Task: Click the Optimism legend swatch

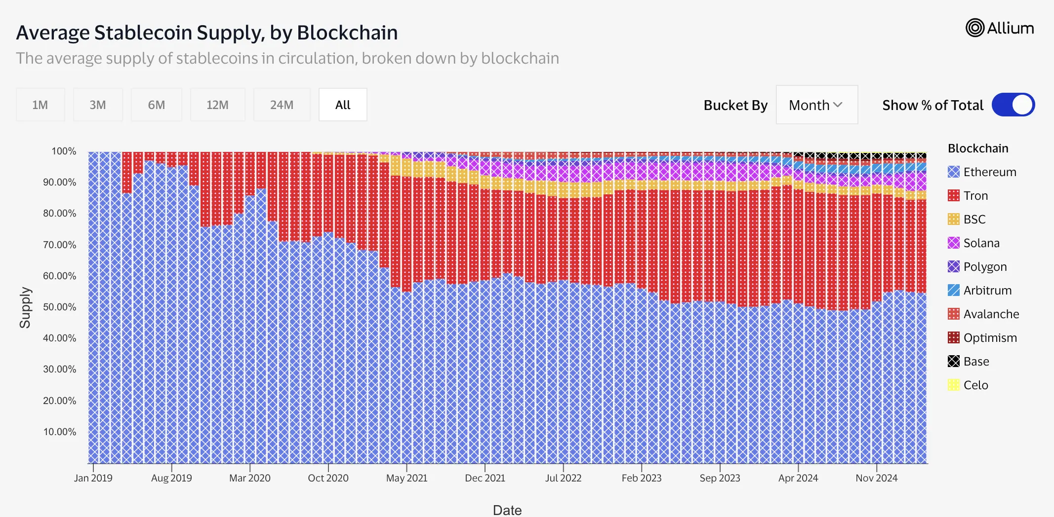Action: pos(954,337)
